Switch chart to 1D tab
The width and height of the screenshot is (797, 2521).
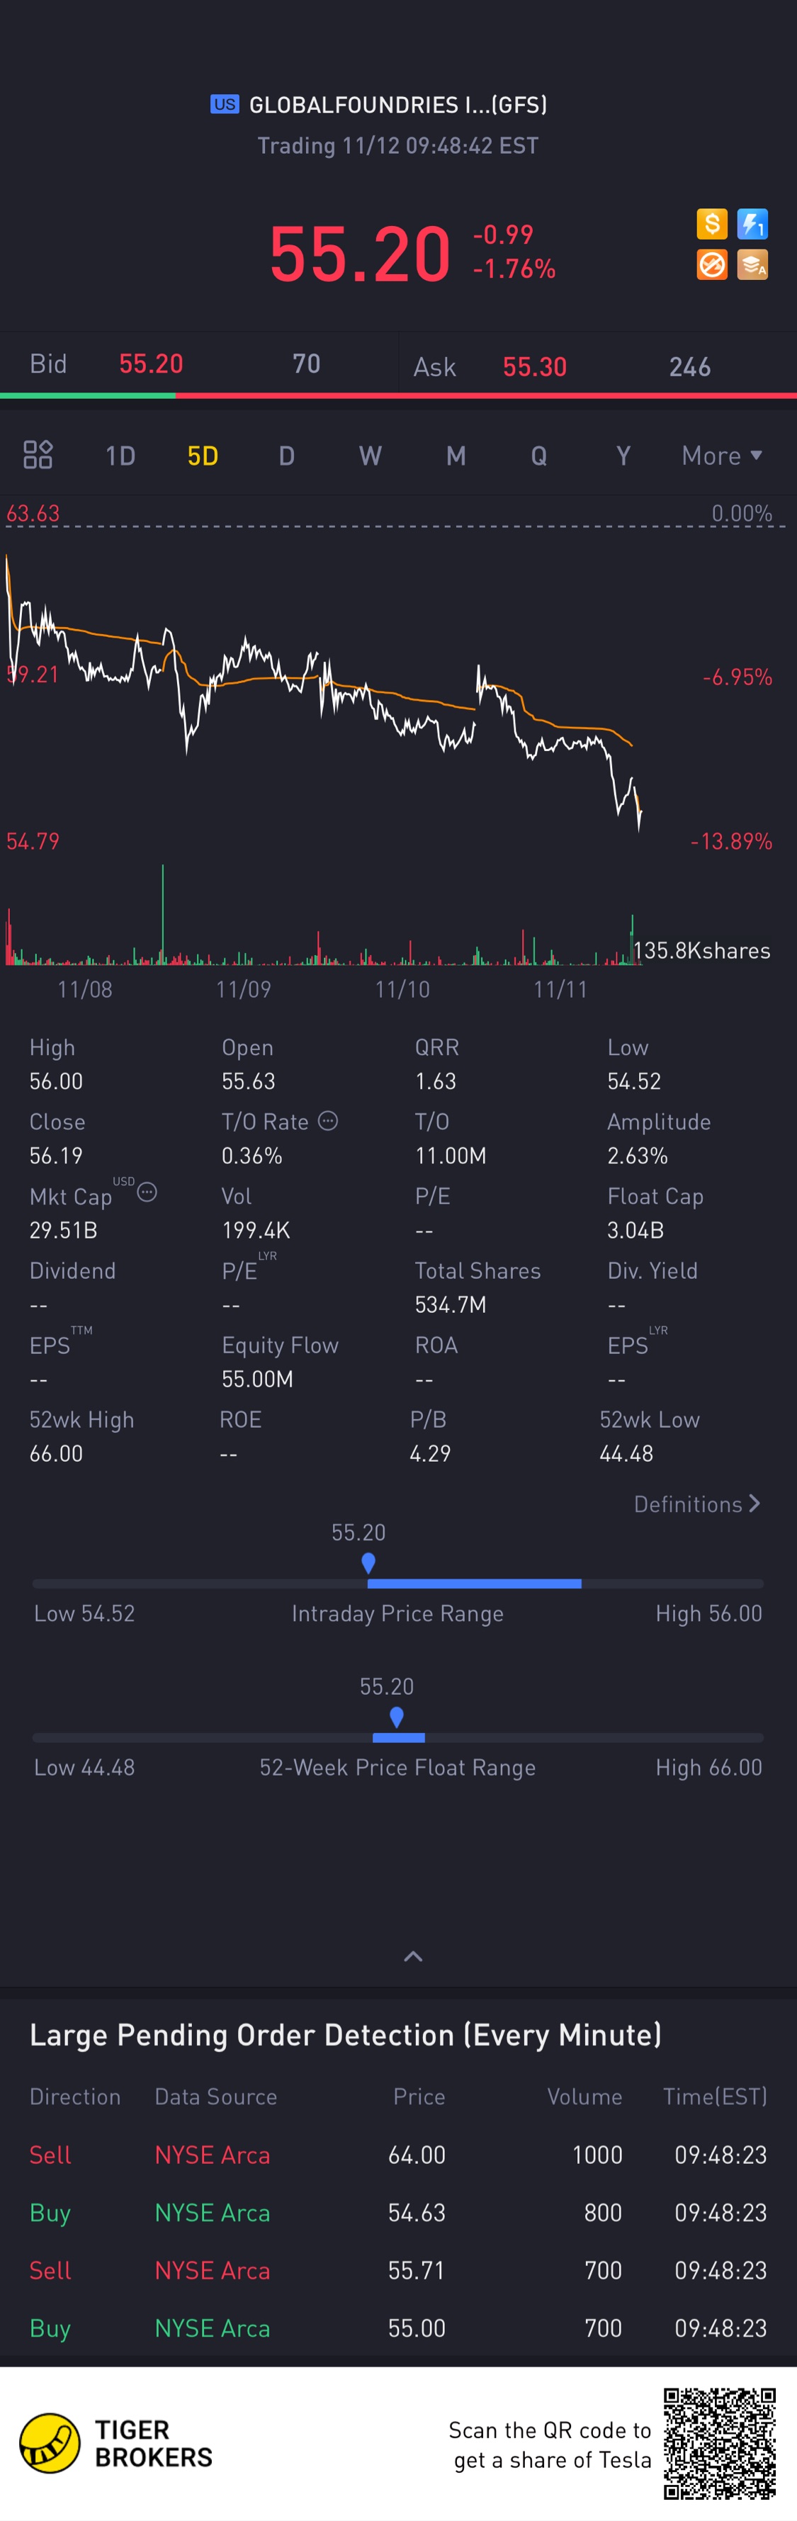click(120, 455)
